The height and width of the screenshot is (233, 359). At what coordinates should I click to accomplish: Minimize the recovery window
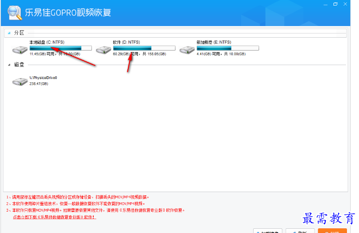coord(326,4)
